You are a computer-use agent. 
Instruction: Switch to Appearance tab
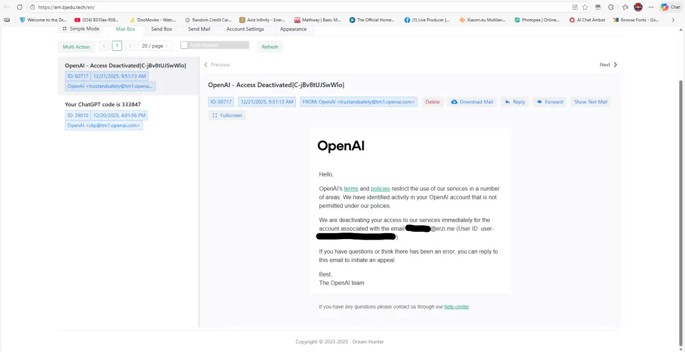coord(293,29)
